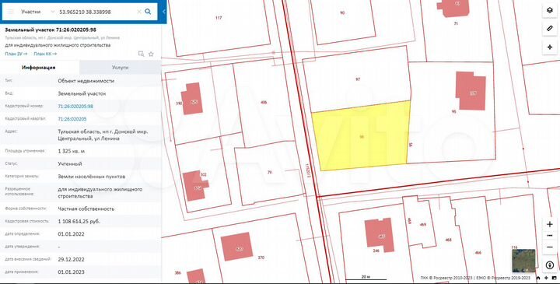
Task: Select parcel 79 on the map
Action: point(269,172)
